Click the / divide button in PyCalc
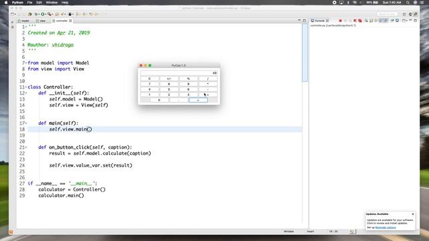This screenshot has height=241, width=429. (208, 79)
